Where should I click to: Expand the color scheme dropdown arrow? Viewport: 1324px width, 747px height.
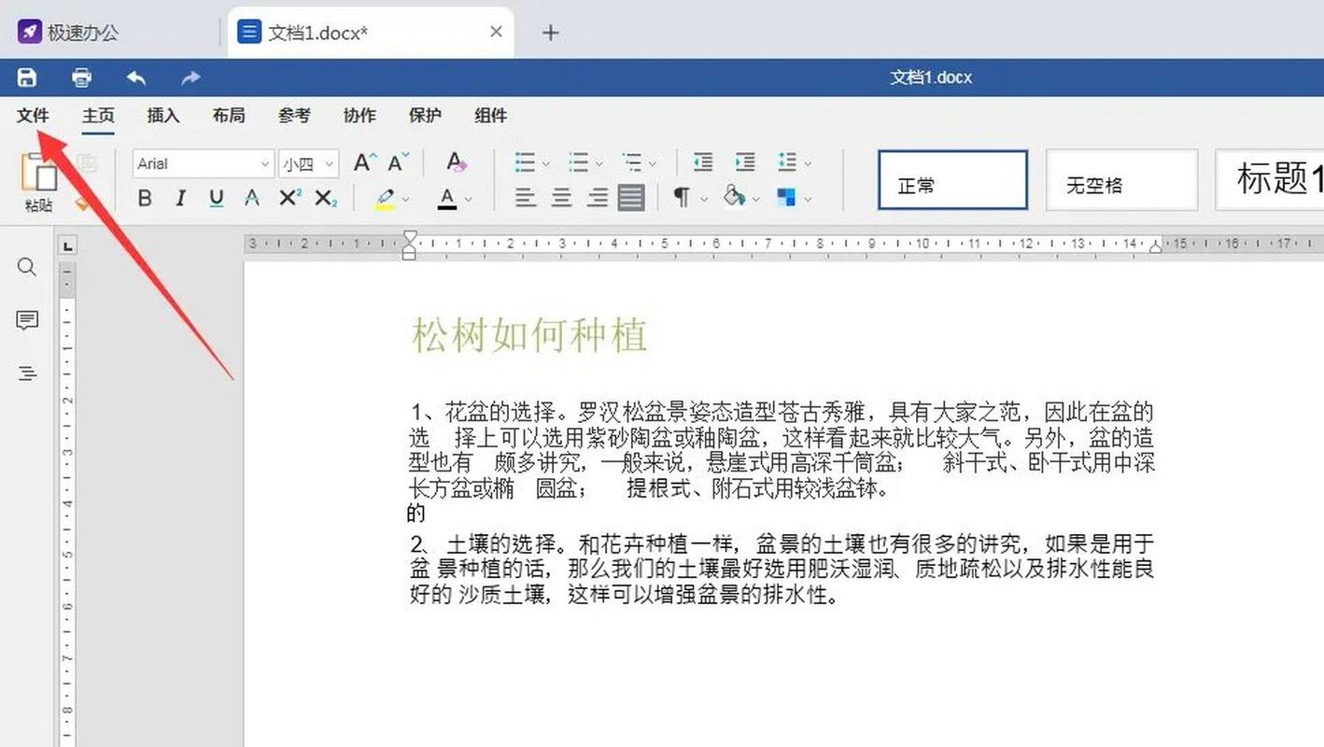[808, 199]
